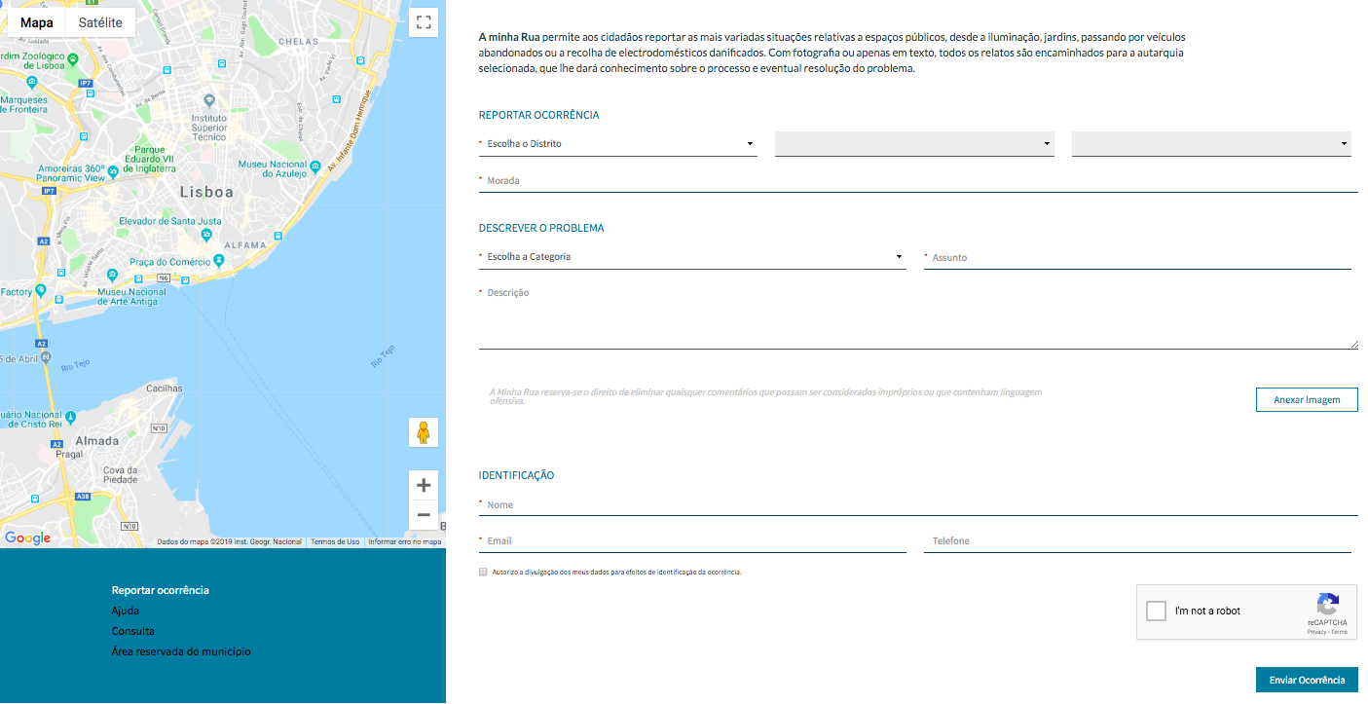The height and width of the screenshot is (704, 1368).
Task: Open the Ajuda menu link
Action: 126,611
